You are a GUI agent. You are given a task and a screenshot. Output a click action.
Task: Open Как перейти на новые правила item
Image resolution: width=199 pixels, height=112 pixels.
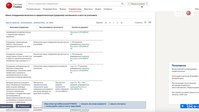tap(185, 93)
